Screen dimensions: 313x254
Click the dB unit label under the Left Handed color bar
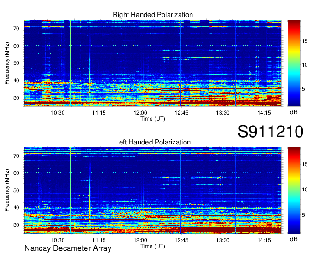tap(294, 239)
